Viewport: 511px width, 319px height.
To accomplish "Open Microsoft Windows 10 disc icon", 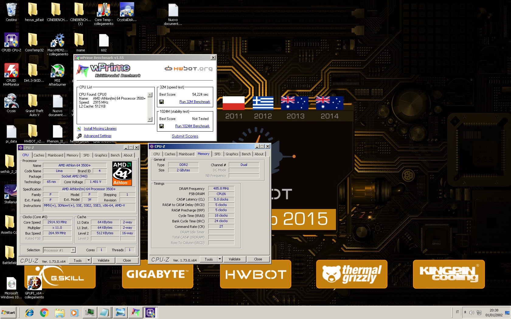I will [x=11, y=287].
